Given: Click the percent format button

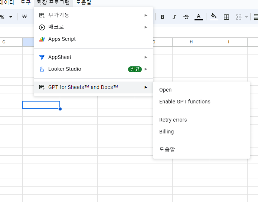Looking at the screenshot, I should pyautogui.click(x=2, y=17).
